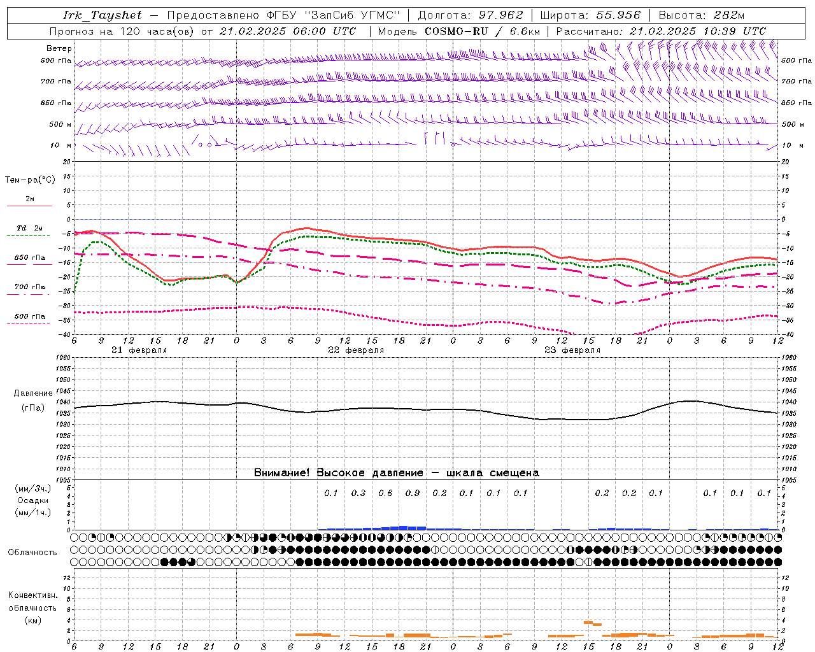This screenshot has height=652, width=815.
Task: Select the Облачность cloud cover label
Action: (32, 552)
